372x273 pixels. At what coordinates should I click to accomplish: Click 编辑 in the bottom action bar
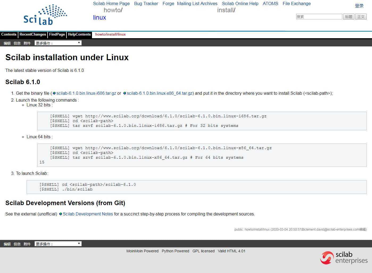pyautogui.click(x=7, y=244)
